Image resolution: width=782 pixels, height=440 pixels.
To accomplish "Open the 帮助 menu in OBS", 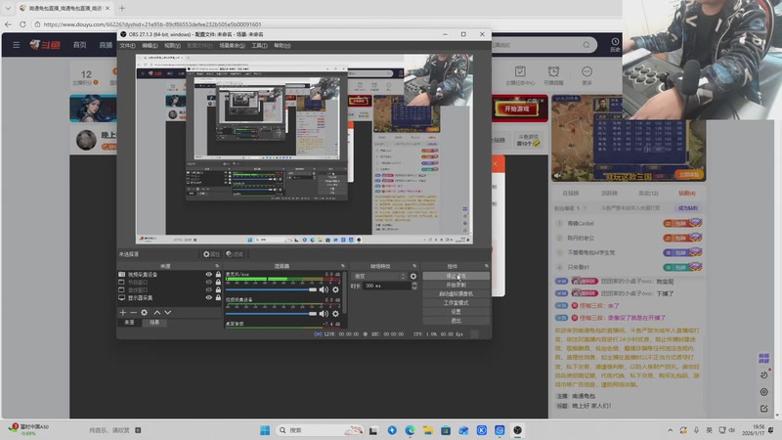I will tap(282, 45).
